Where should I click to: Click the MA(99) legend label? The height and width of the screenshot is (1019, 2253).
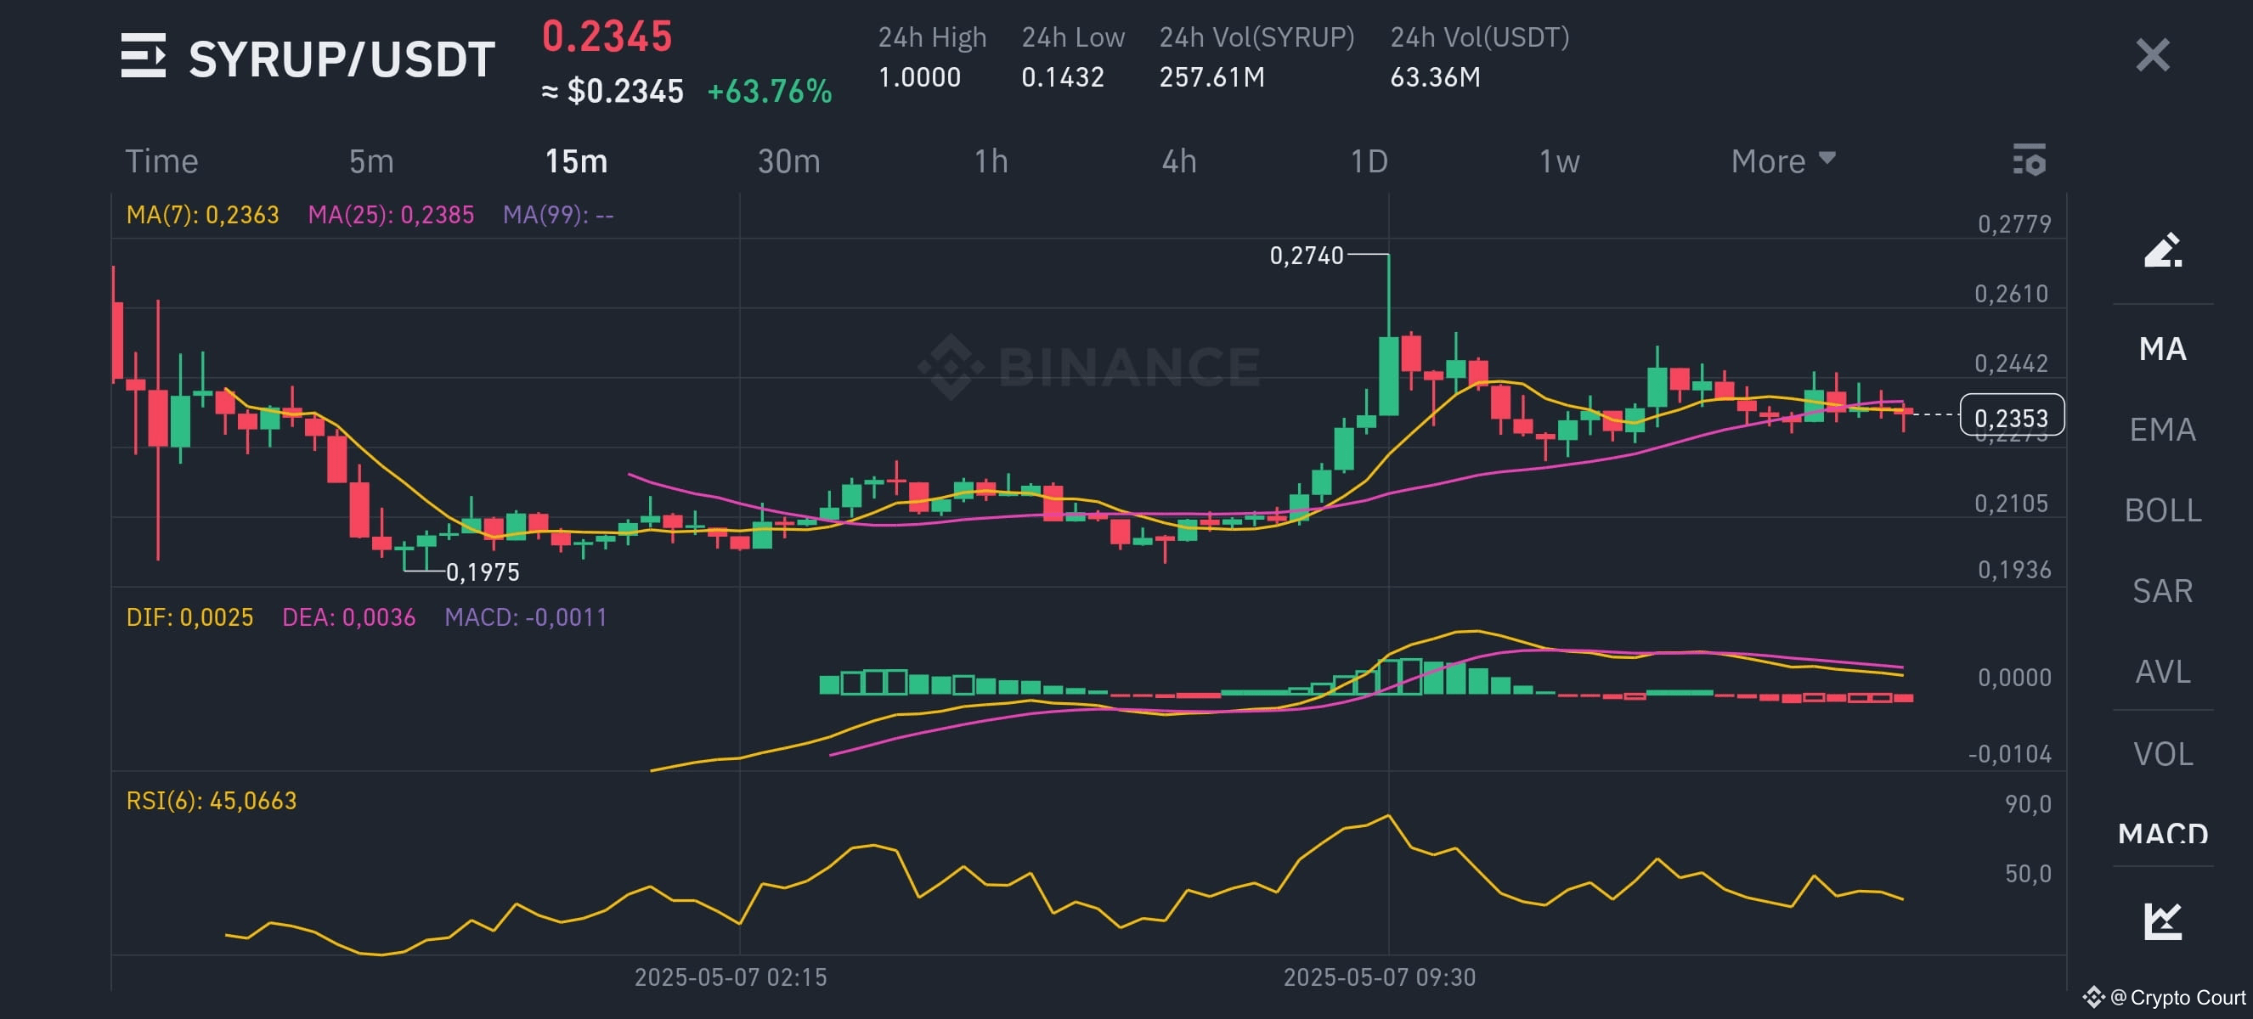click(x=558, y=215)
